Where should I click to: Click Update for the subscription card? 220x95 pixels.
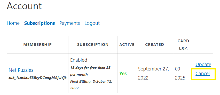click(x=203, y=65)
